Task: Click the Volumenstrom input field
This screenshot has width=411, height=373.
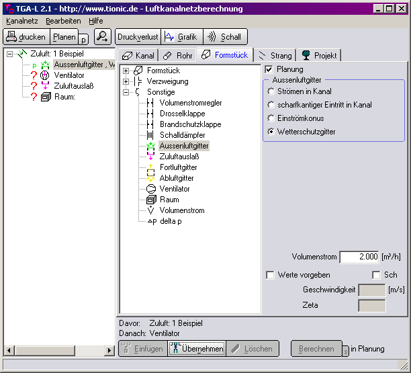Action: (x=359, y=257)
